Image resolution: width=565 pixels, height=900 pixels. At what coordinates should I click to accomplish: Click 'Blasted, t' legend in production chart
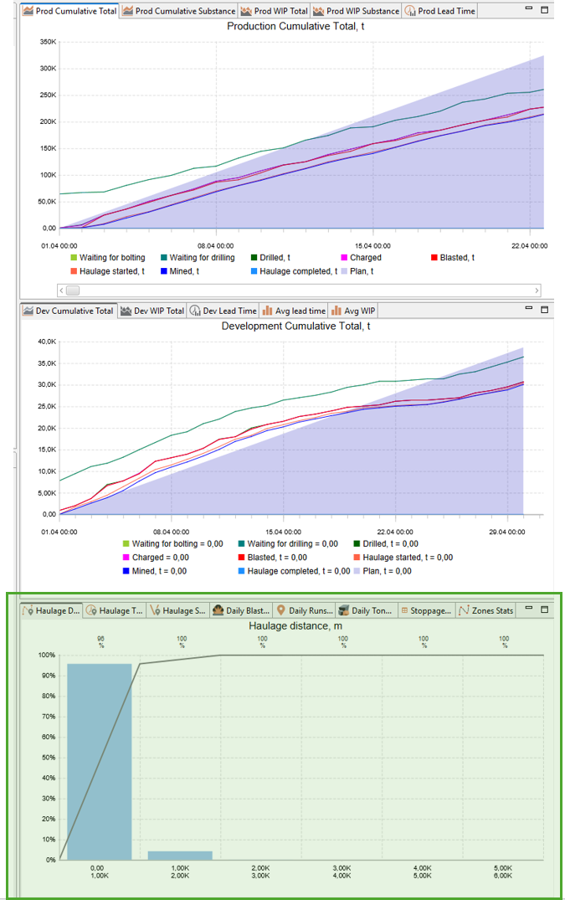453,258
